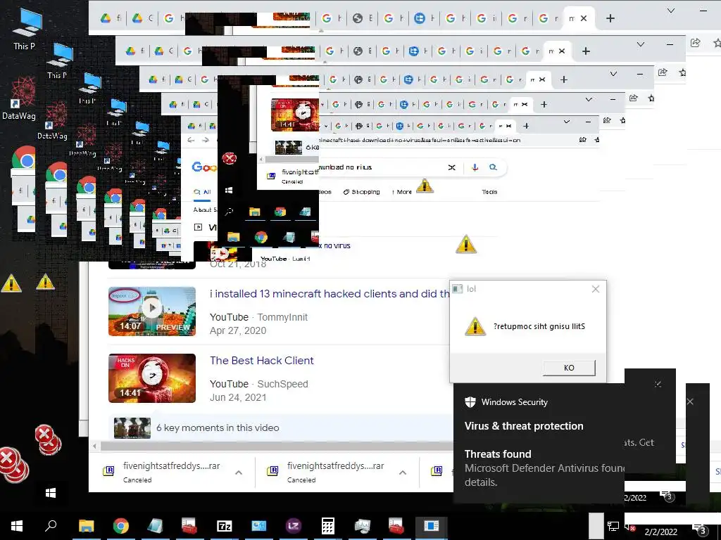Add a new tab in smallest front Chrome window
Image resolution: width=721 pixels, height=540 pixels.
[x=526, y=126]
